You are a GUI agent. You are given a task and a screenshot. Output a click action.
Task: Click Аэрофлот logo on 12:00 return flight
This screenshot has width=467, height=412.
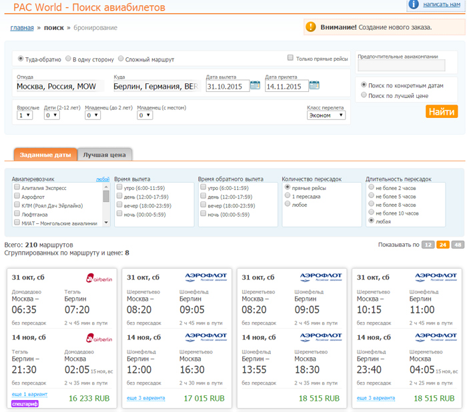coord(205,337)
